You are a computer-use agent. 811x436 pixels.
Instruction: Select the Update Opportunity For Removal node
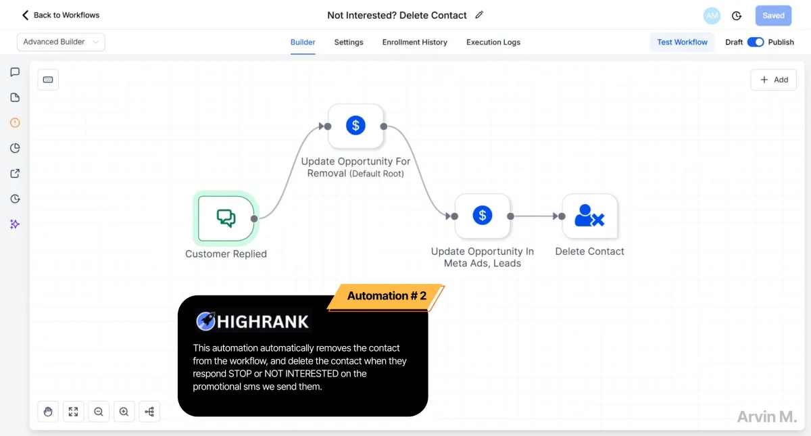coord(355,126)
